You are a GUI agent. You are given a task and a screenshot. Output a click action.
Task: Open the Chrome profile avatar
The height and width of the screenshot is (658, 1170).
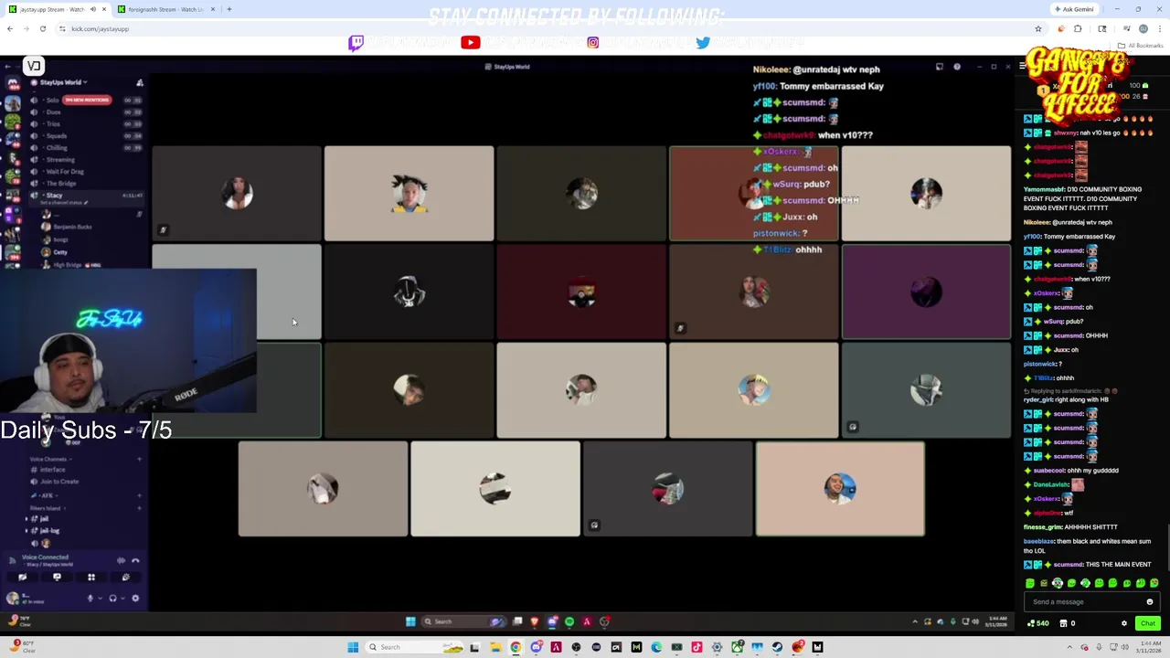tap(1143, 28)
